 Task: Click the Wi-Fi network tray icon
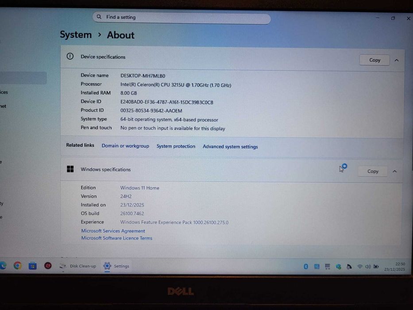[360, 267]
